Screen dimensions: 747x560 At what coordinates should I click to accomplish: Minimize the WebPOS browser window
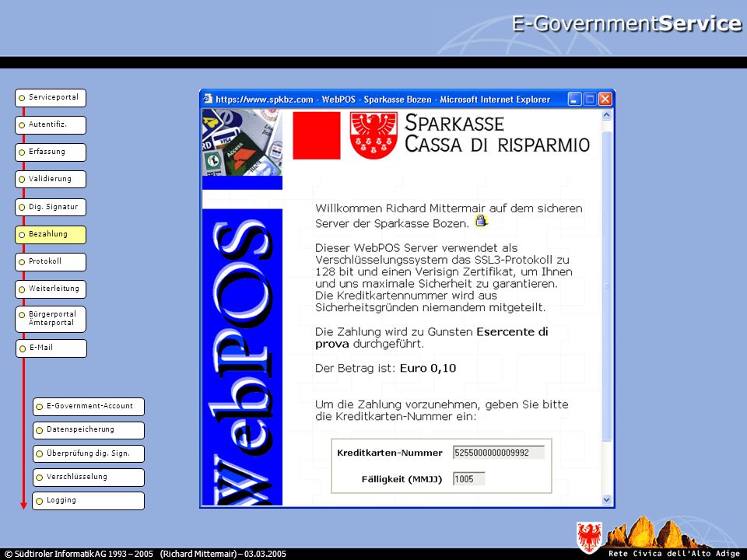(x=574, y=99)
